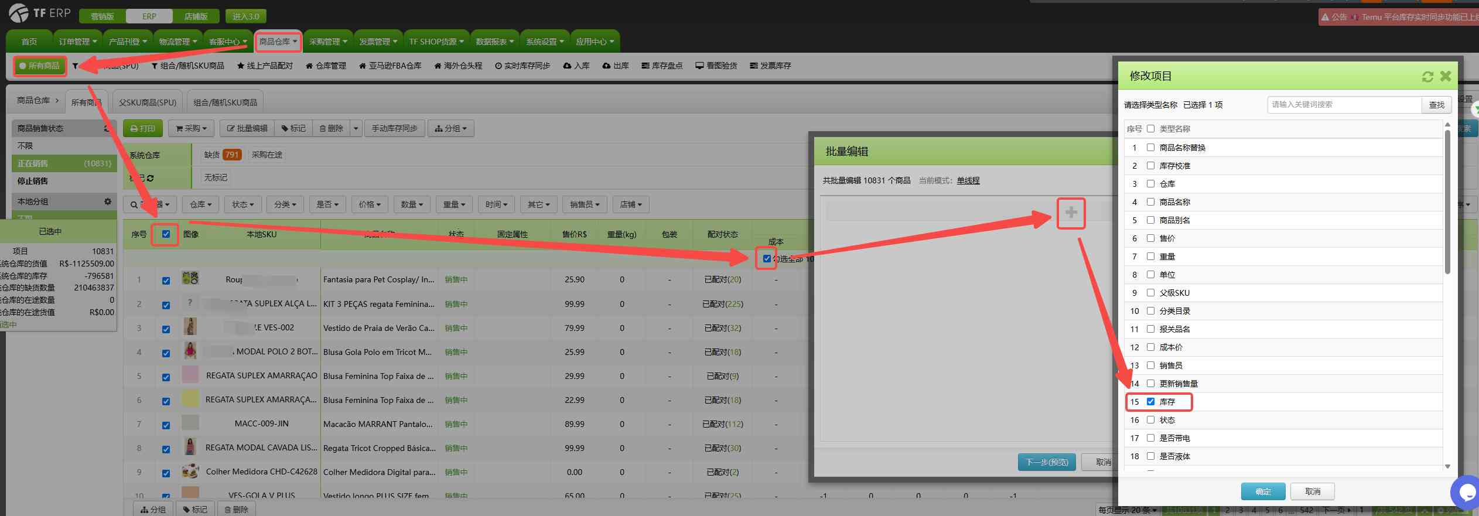Open 亚马逊FBA仓库 in the sub-navigation
Image resolution: width=1479 pixels, height=516 pixels.
(x=390, y=66)
